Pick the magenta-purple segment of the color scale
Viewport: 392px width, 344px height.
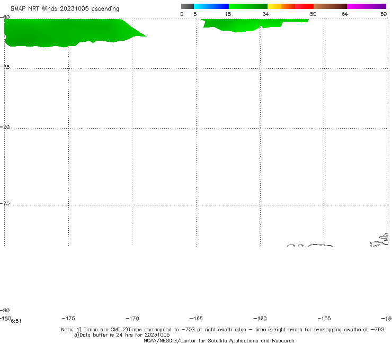click(x=367, y=6)
